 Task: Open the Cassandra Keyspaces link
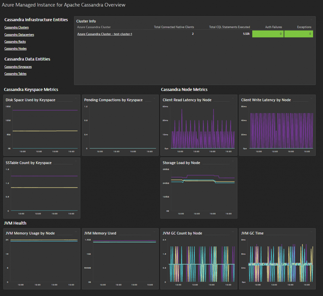click(18, 67)
